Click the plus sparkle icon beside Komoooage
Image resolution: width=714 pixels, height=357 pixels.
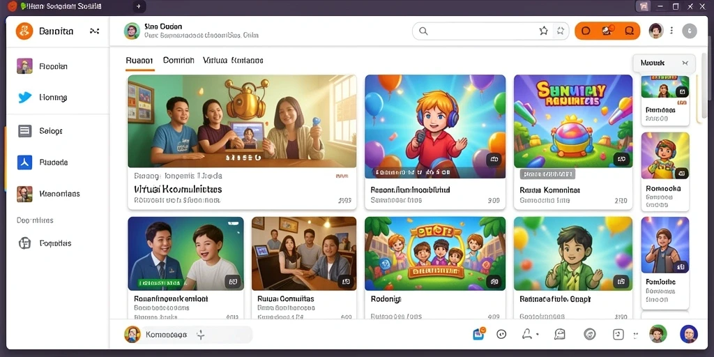[200, 335]
